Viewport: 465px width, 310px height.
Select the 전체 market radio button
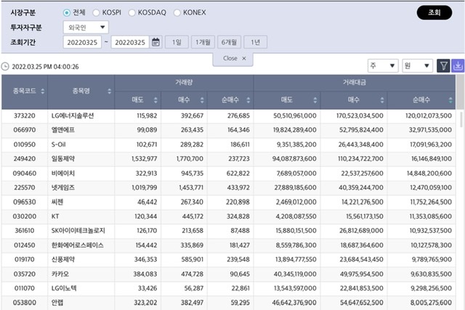pyautogui.click(x=67, y=13)
